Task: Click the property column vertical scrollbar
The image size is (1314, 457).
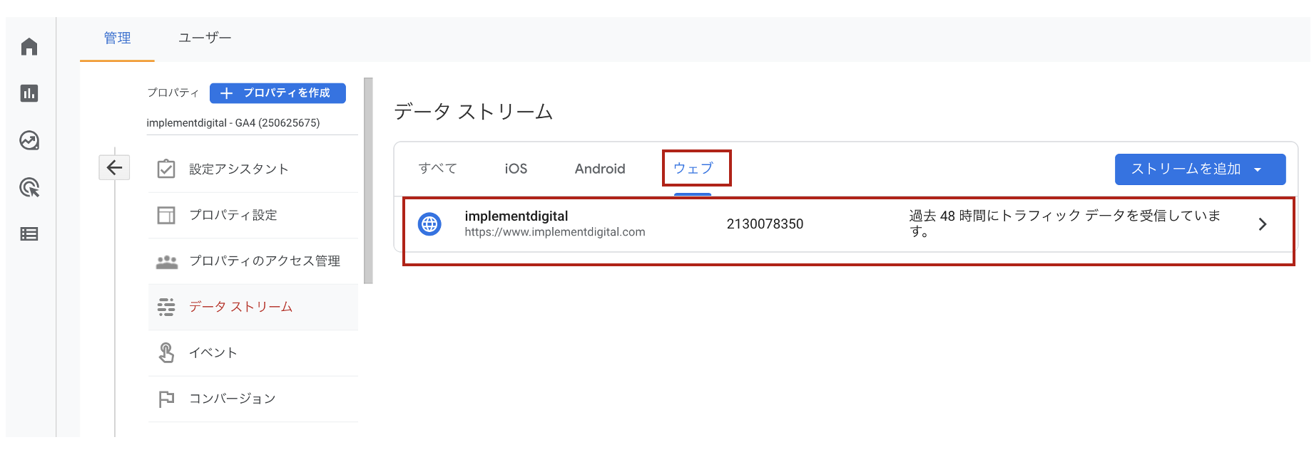Action: [x=368, y=181]
